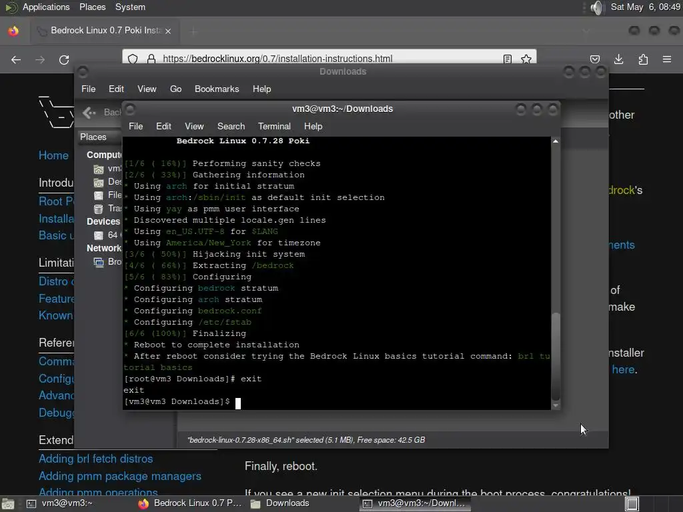Click file manager status bar selected text

click(305, 440)
